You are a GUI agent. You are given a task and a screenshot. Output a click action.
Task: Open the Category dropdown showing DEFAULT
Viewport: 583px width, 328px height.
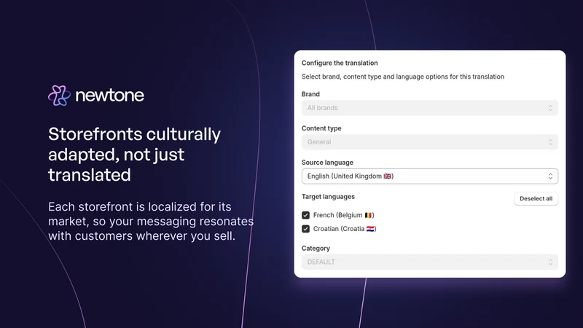tap(429, 262)
